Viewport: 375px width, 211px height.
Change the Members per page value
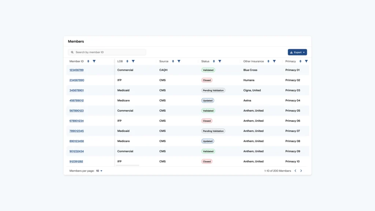[98, 171]
